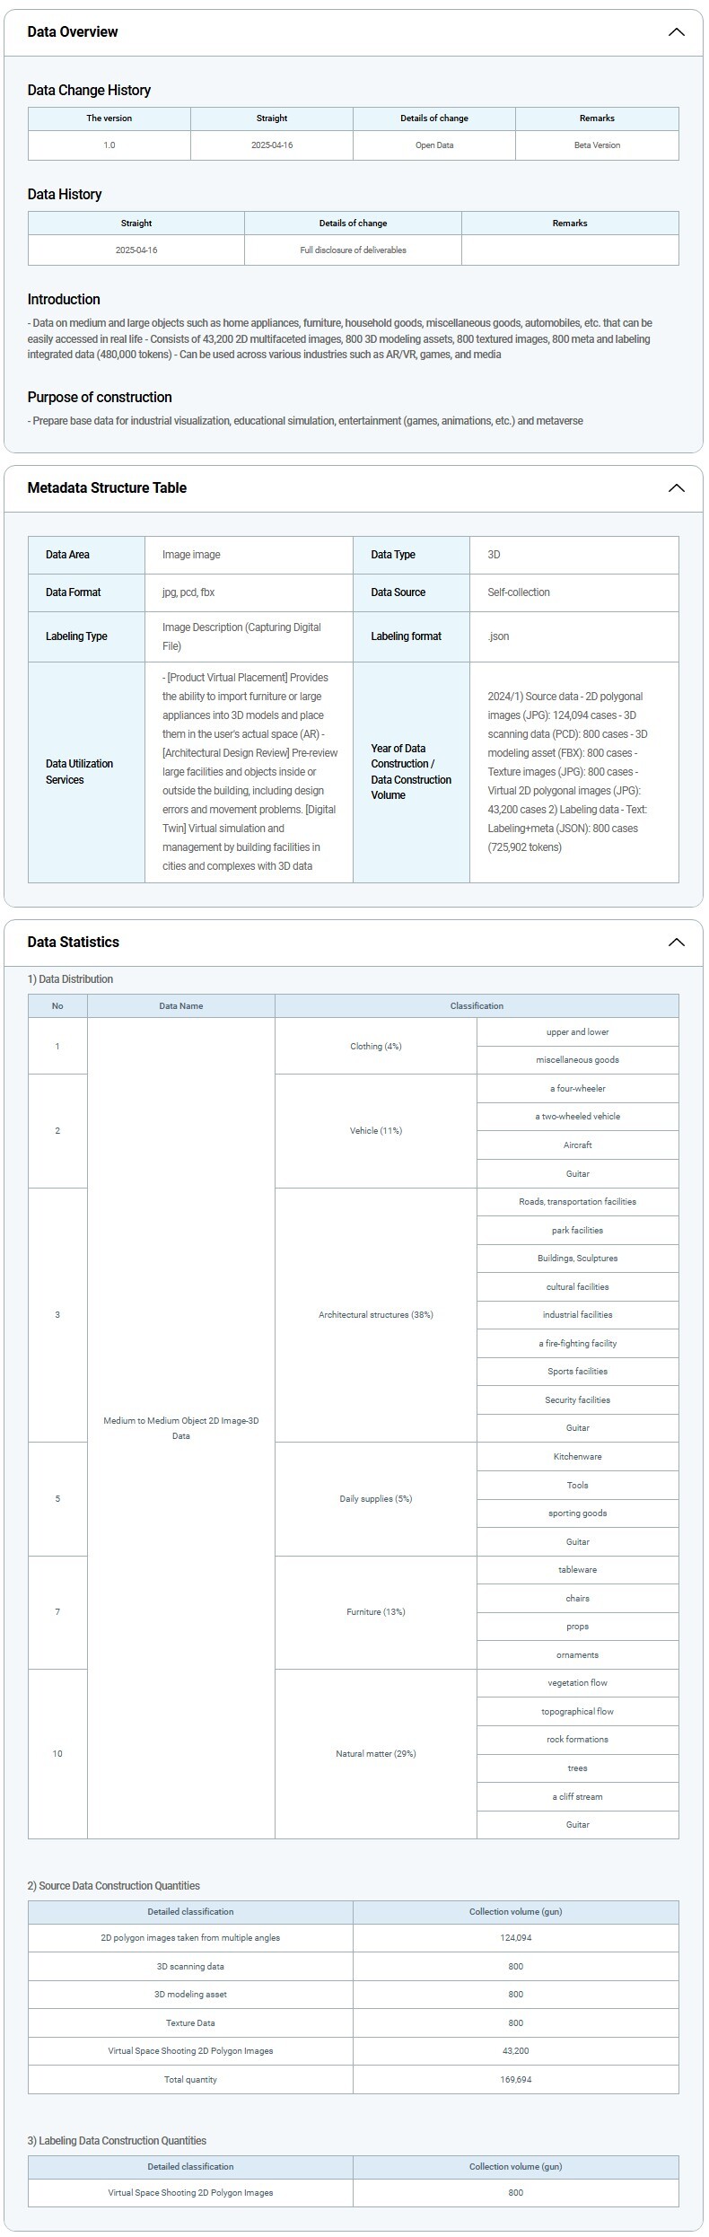The height and width of the screenshot is (2237, 709).
Task: Click the Beta Version remarks cell
Action: [597, 145]
